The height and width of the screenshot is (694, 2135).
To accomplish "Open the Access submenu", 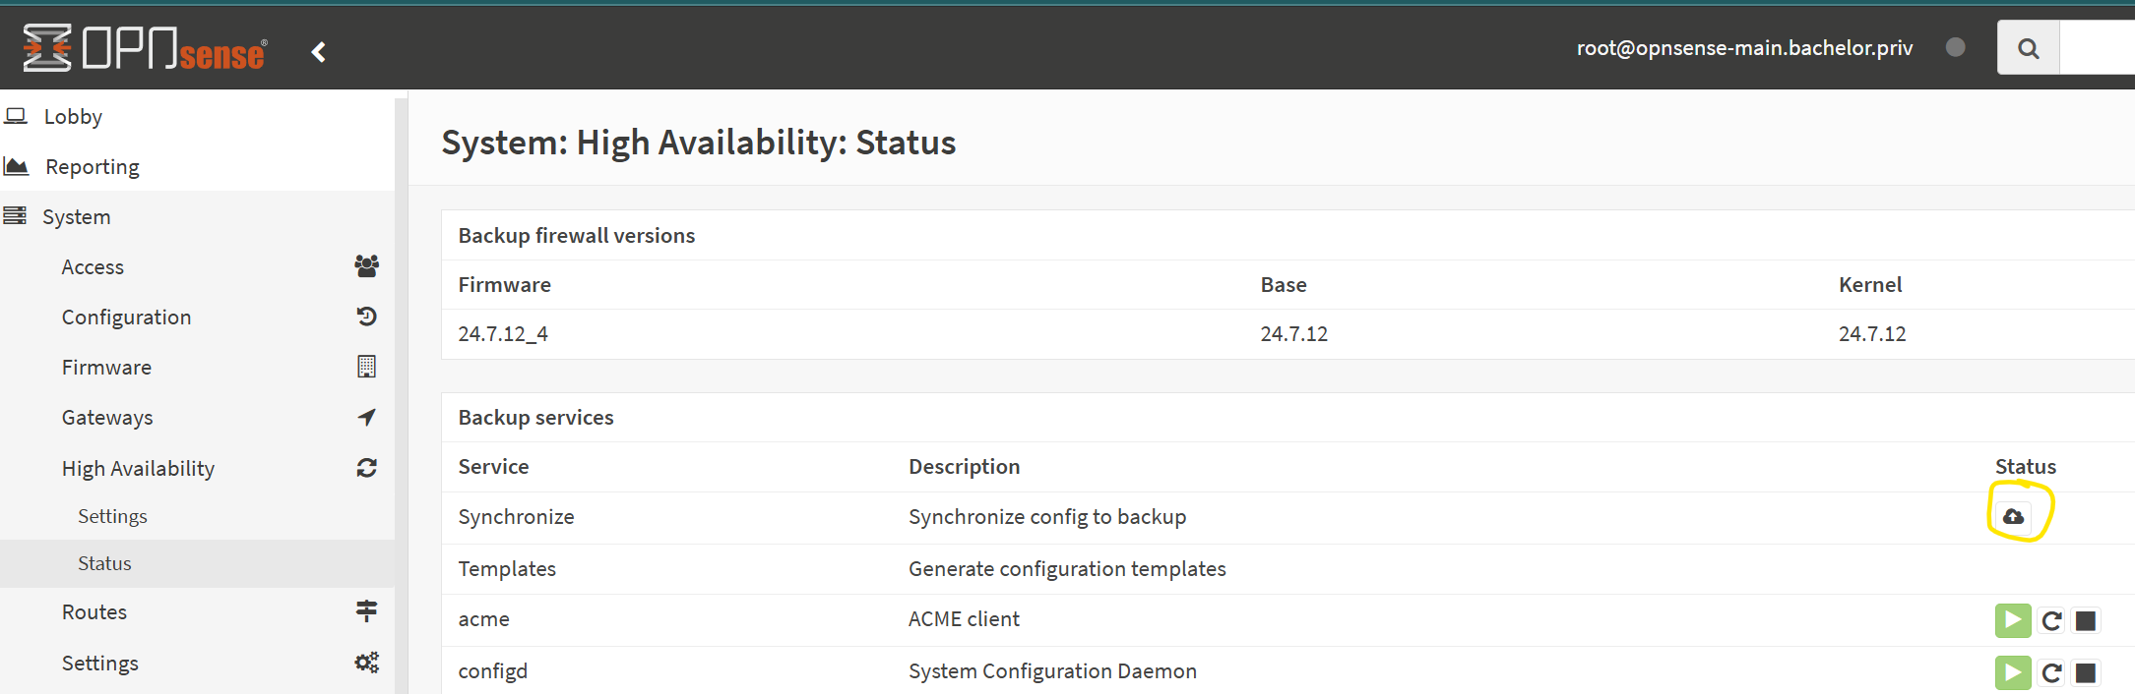I will point(93,267).
